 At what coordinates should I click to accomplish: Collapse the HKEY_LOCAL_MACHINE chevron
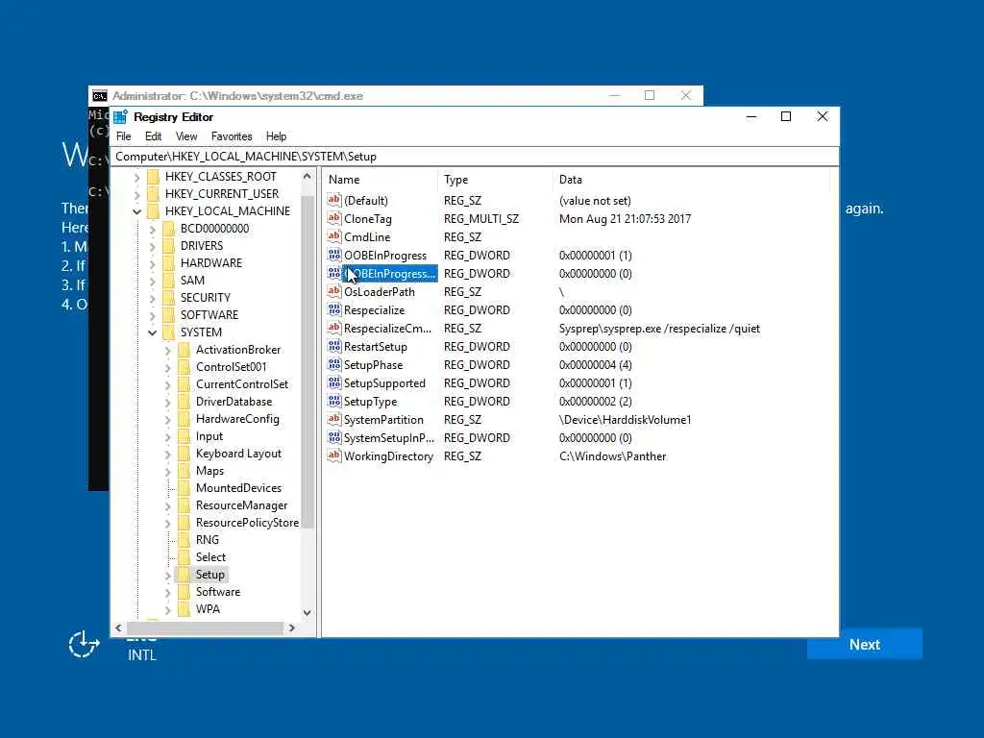pos(136,211)
